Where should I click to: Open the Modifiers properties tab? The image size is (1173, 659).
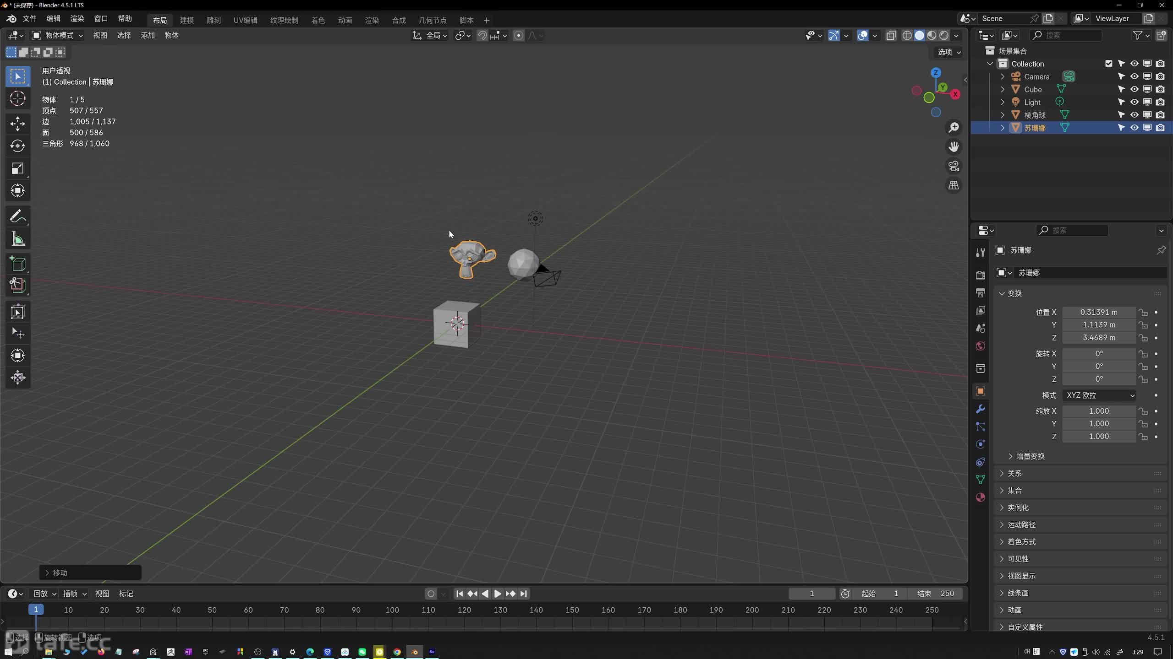[980, 409]
